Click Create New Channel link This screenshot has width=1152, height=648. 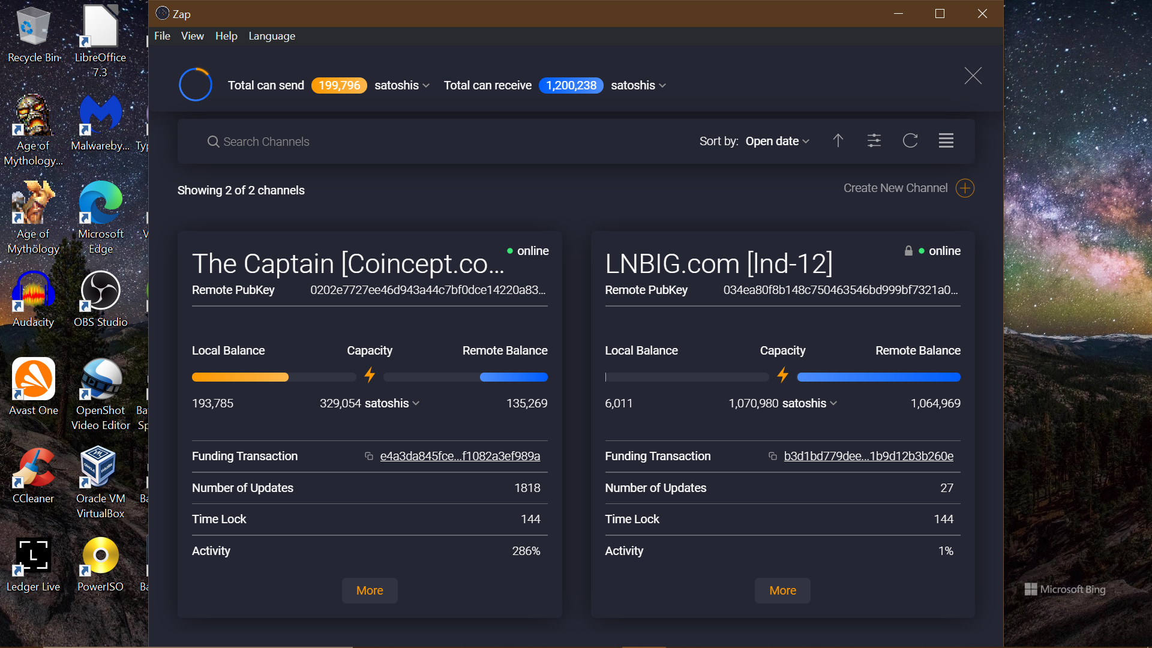895,188
